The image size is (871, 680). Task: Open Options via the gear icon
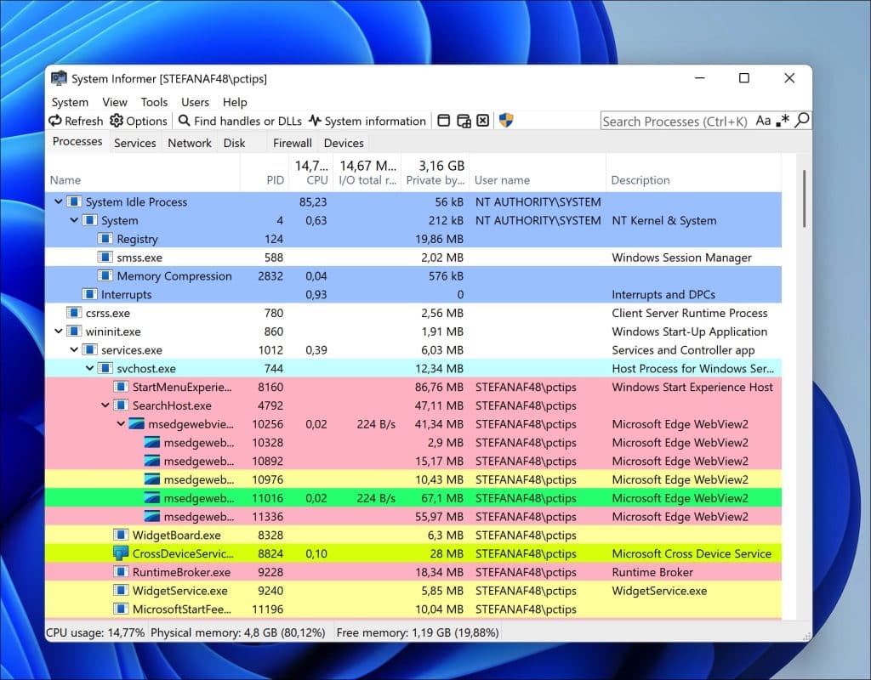pyautogui.click(x=117, y=122)
